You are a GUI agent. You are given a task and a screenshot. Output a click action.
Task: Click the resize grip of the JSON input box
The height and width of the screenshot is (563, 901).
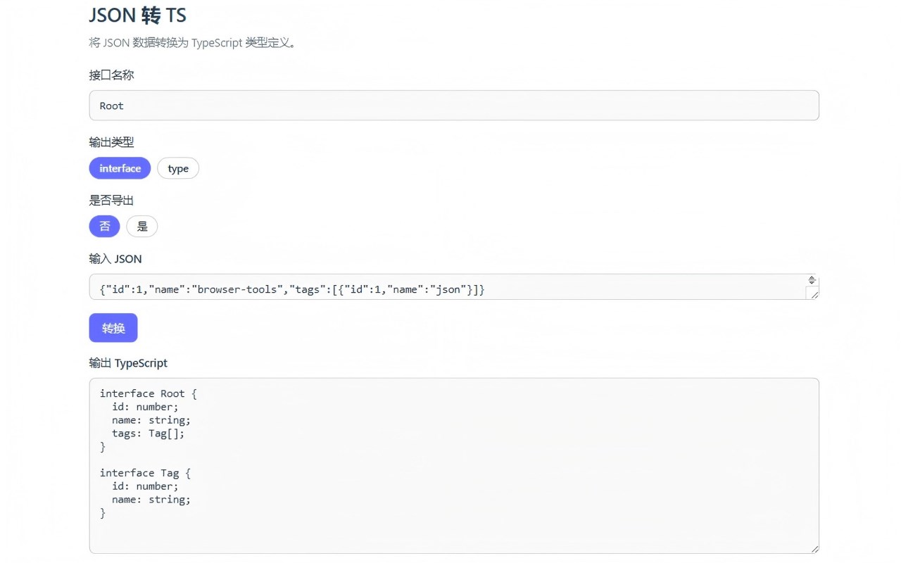point(814,295)
